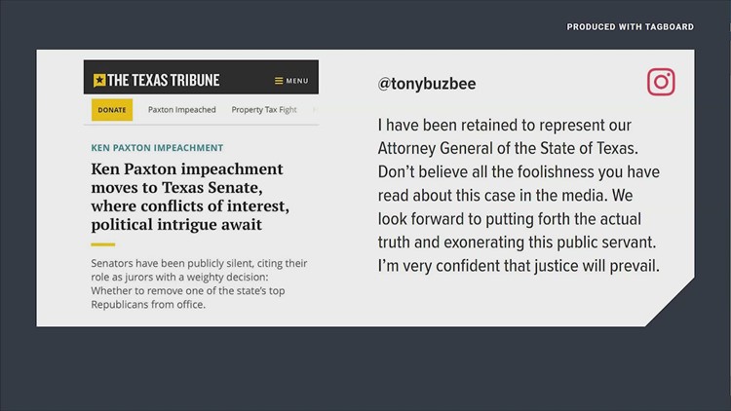This screenshot has height=411, width=731.
Task: Select the Property Tax Fight nav item
Action: (x=264, y=110)
